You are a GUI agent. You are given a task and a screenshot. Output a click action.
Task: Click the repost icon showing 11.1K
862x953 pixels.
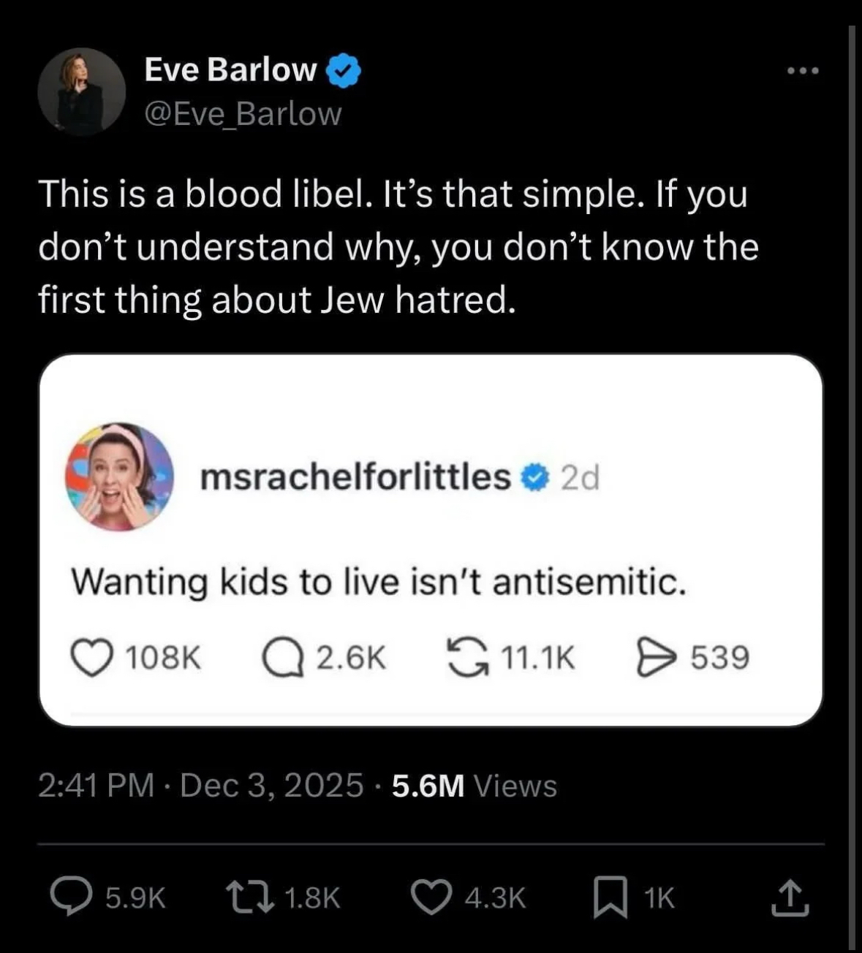[467, 656]
